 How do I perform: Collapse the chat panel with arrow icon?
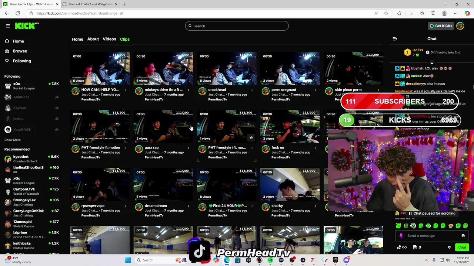tap(395, 39)
